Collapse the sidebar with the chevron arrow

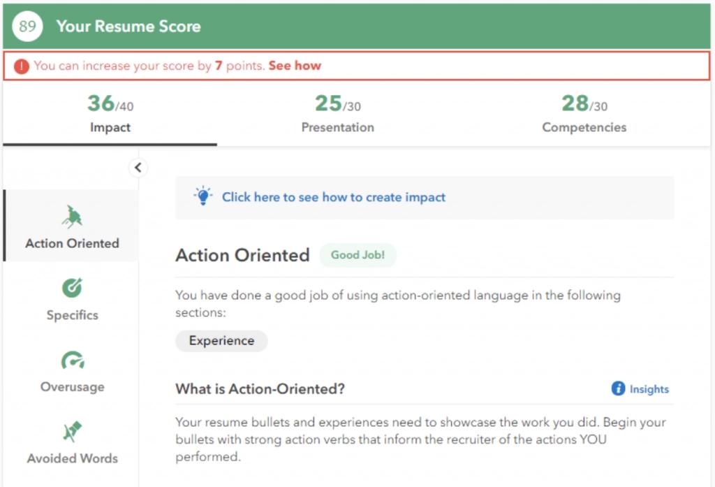(x=138, y=168)
